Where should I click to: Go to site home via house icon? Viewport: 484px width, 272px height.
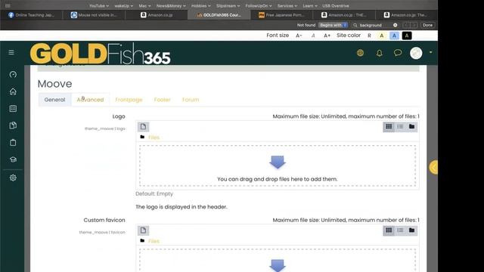click(x=13, y=91)
